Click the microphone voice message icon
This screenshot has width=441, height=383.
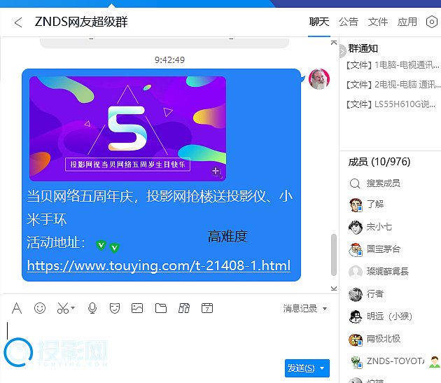[92, 308]
